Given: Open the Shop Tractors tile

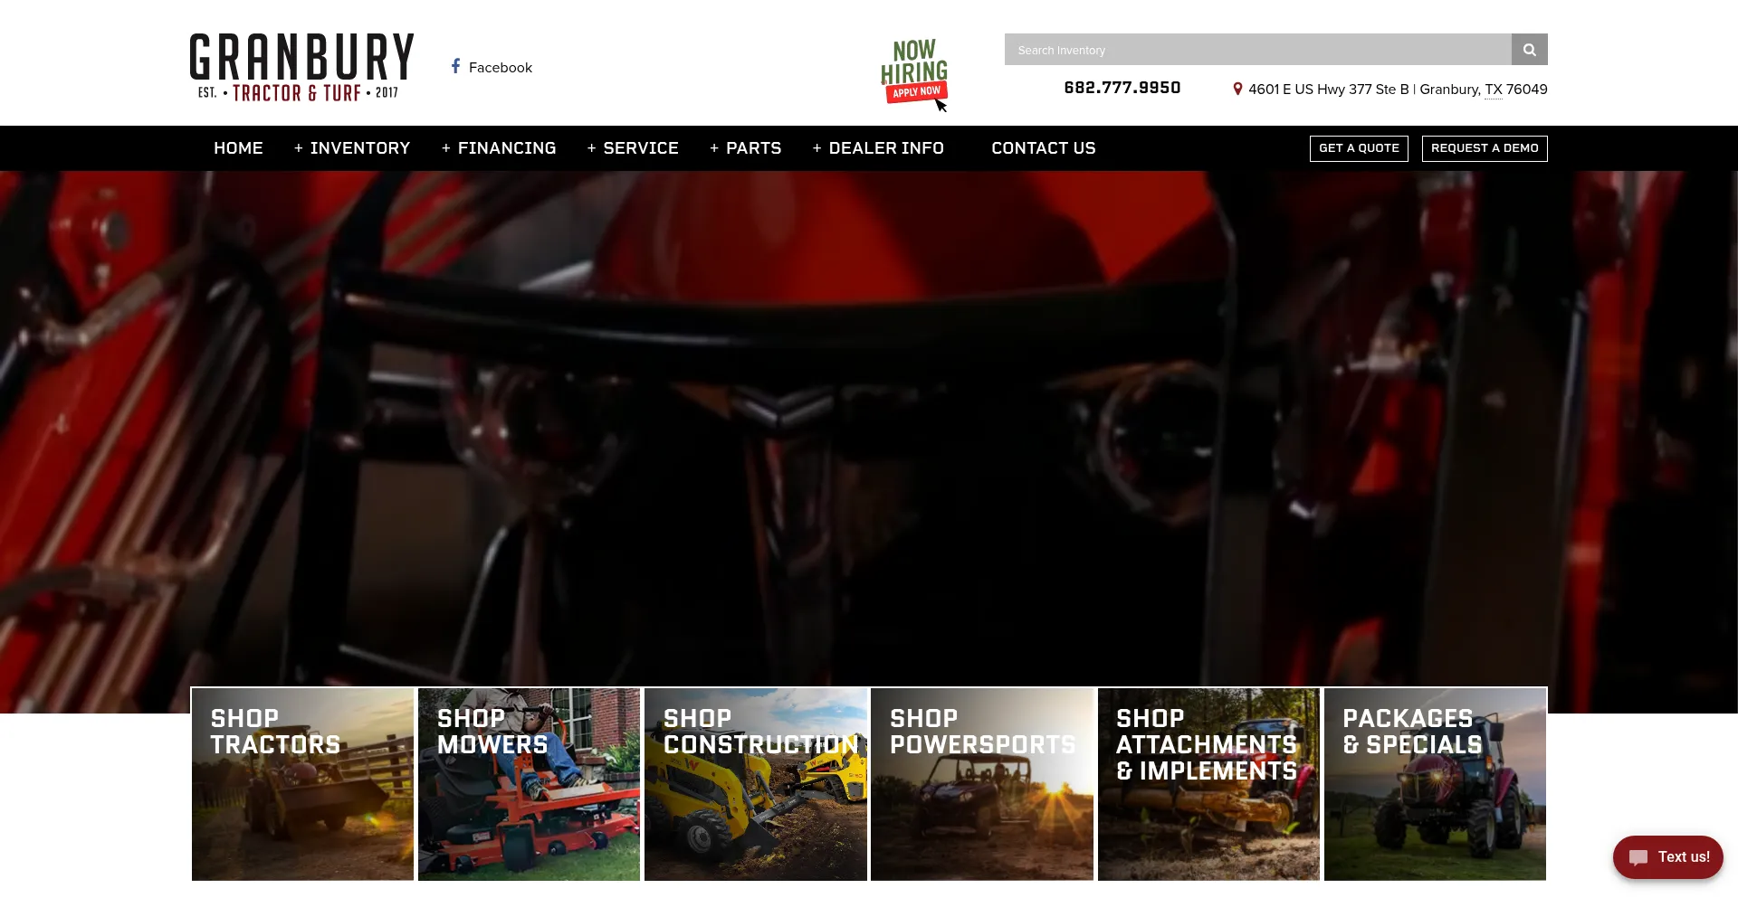Looking at the screenshot, I should (303, 784).
